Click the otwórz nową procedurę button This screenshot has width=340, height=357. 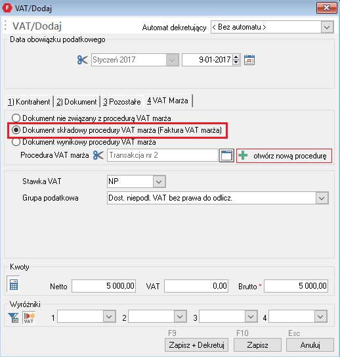(x=284, y=156)
